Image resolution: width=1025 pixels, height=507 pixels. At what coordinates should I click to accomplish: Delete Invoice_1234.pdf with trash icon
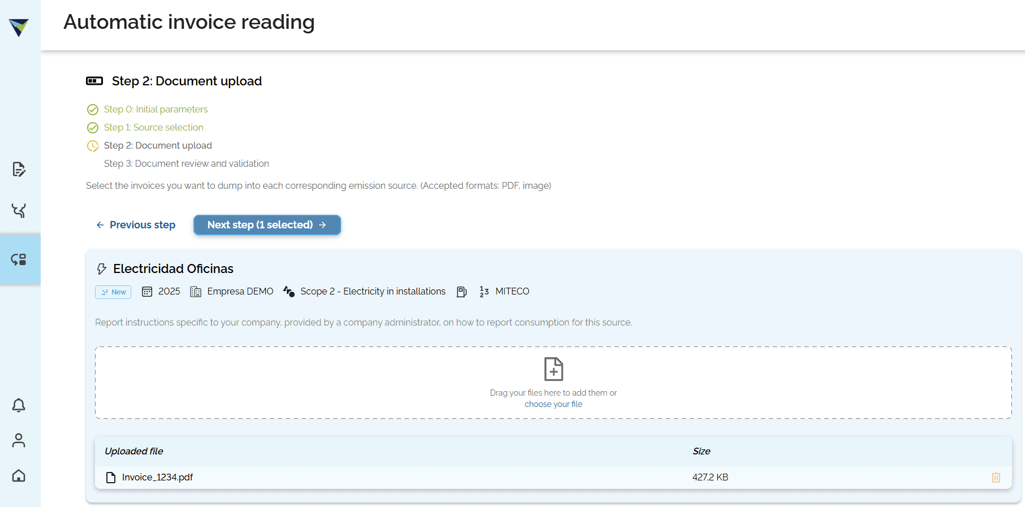pyautogui.click(x=996, y=478)
